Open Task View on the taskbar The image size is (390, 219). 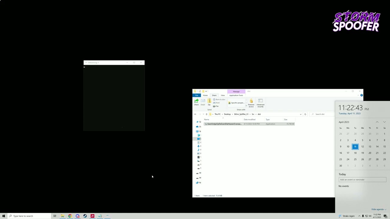point(55,216)
